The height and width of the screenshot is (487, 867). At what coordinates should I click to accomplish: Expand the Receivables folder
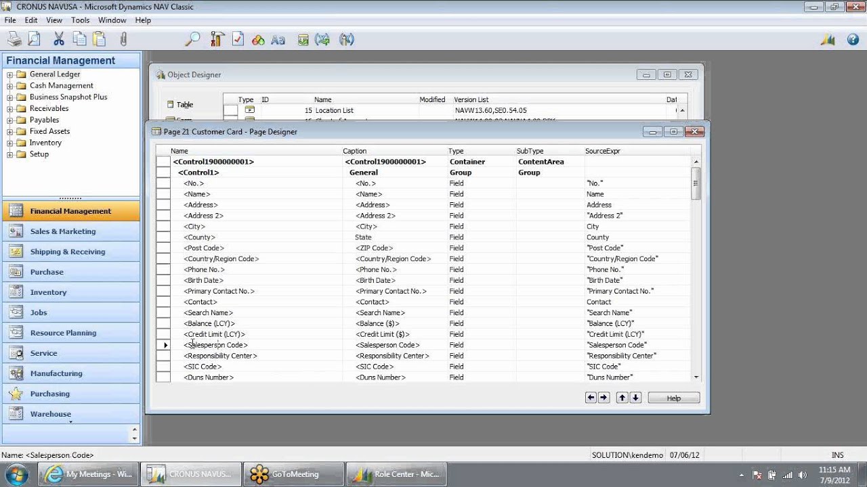(x=10, y=109)
